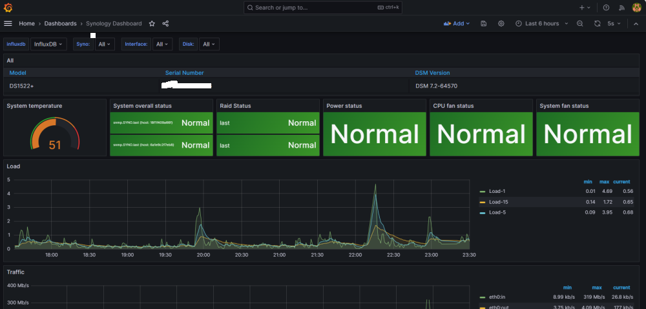Open the System temperature panel title

click(35, 106)
